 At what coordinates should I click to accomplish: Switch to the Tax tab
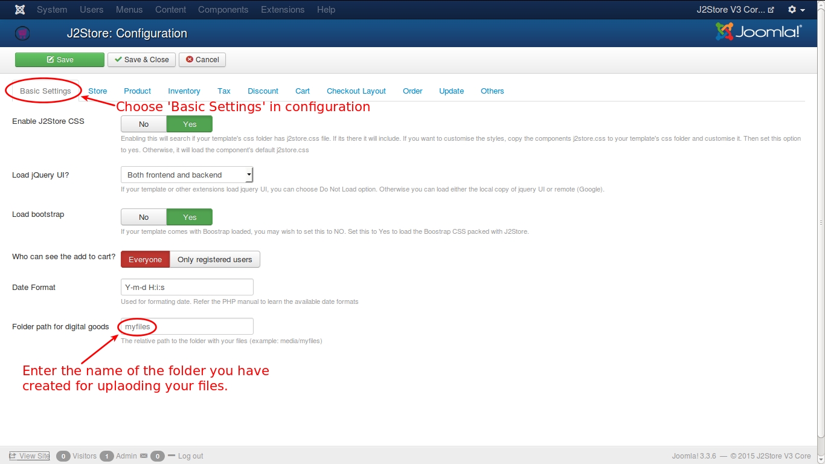pos(224,91)
